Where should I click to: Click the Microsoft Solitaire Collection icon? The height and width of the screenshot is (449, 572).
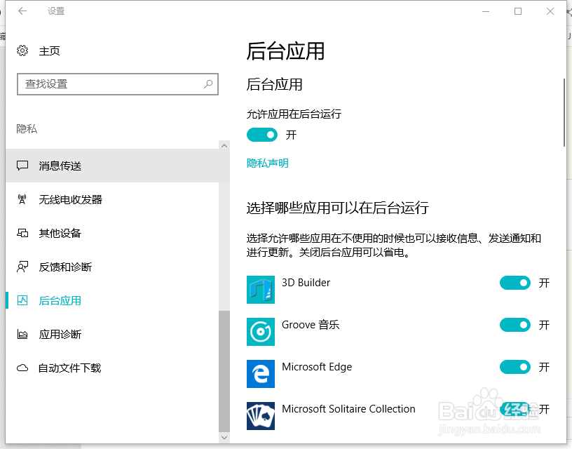pyautogui.click(x=261, y=416)
